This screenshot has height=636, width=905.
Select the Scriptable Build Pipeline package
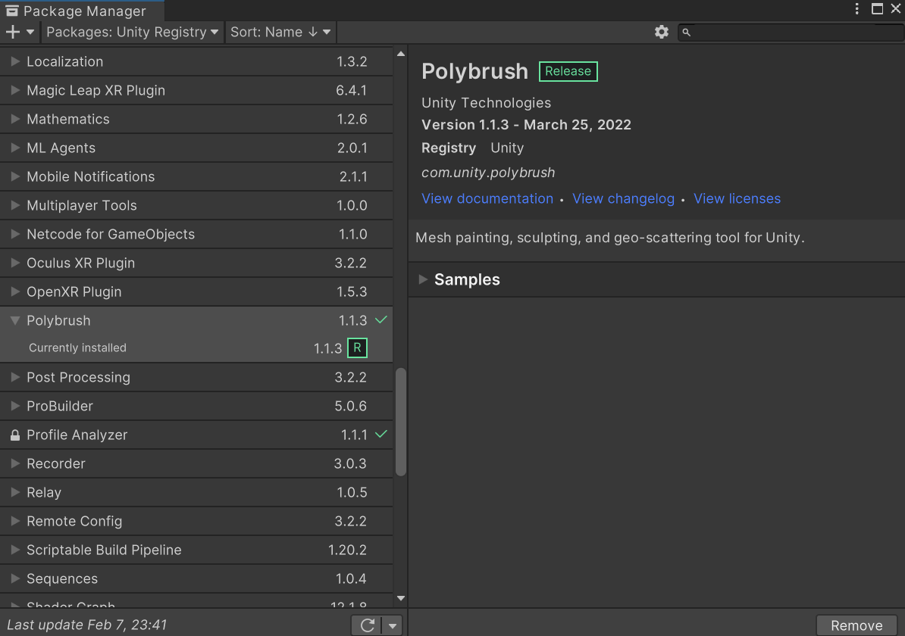pos(196,550)
